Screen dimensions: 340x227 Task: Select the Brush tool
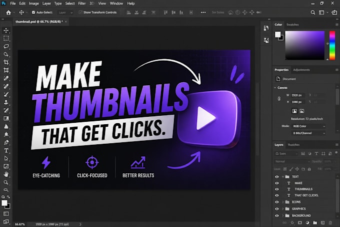(6, 94)
